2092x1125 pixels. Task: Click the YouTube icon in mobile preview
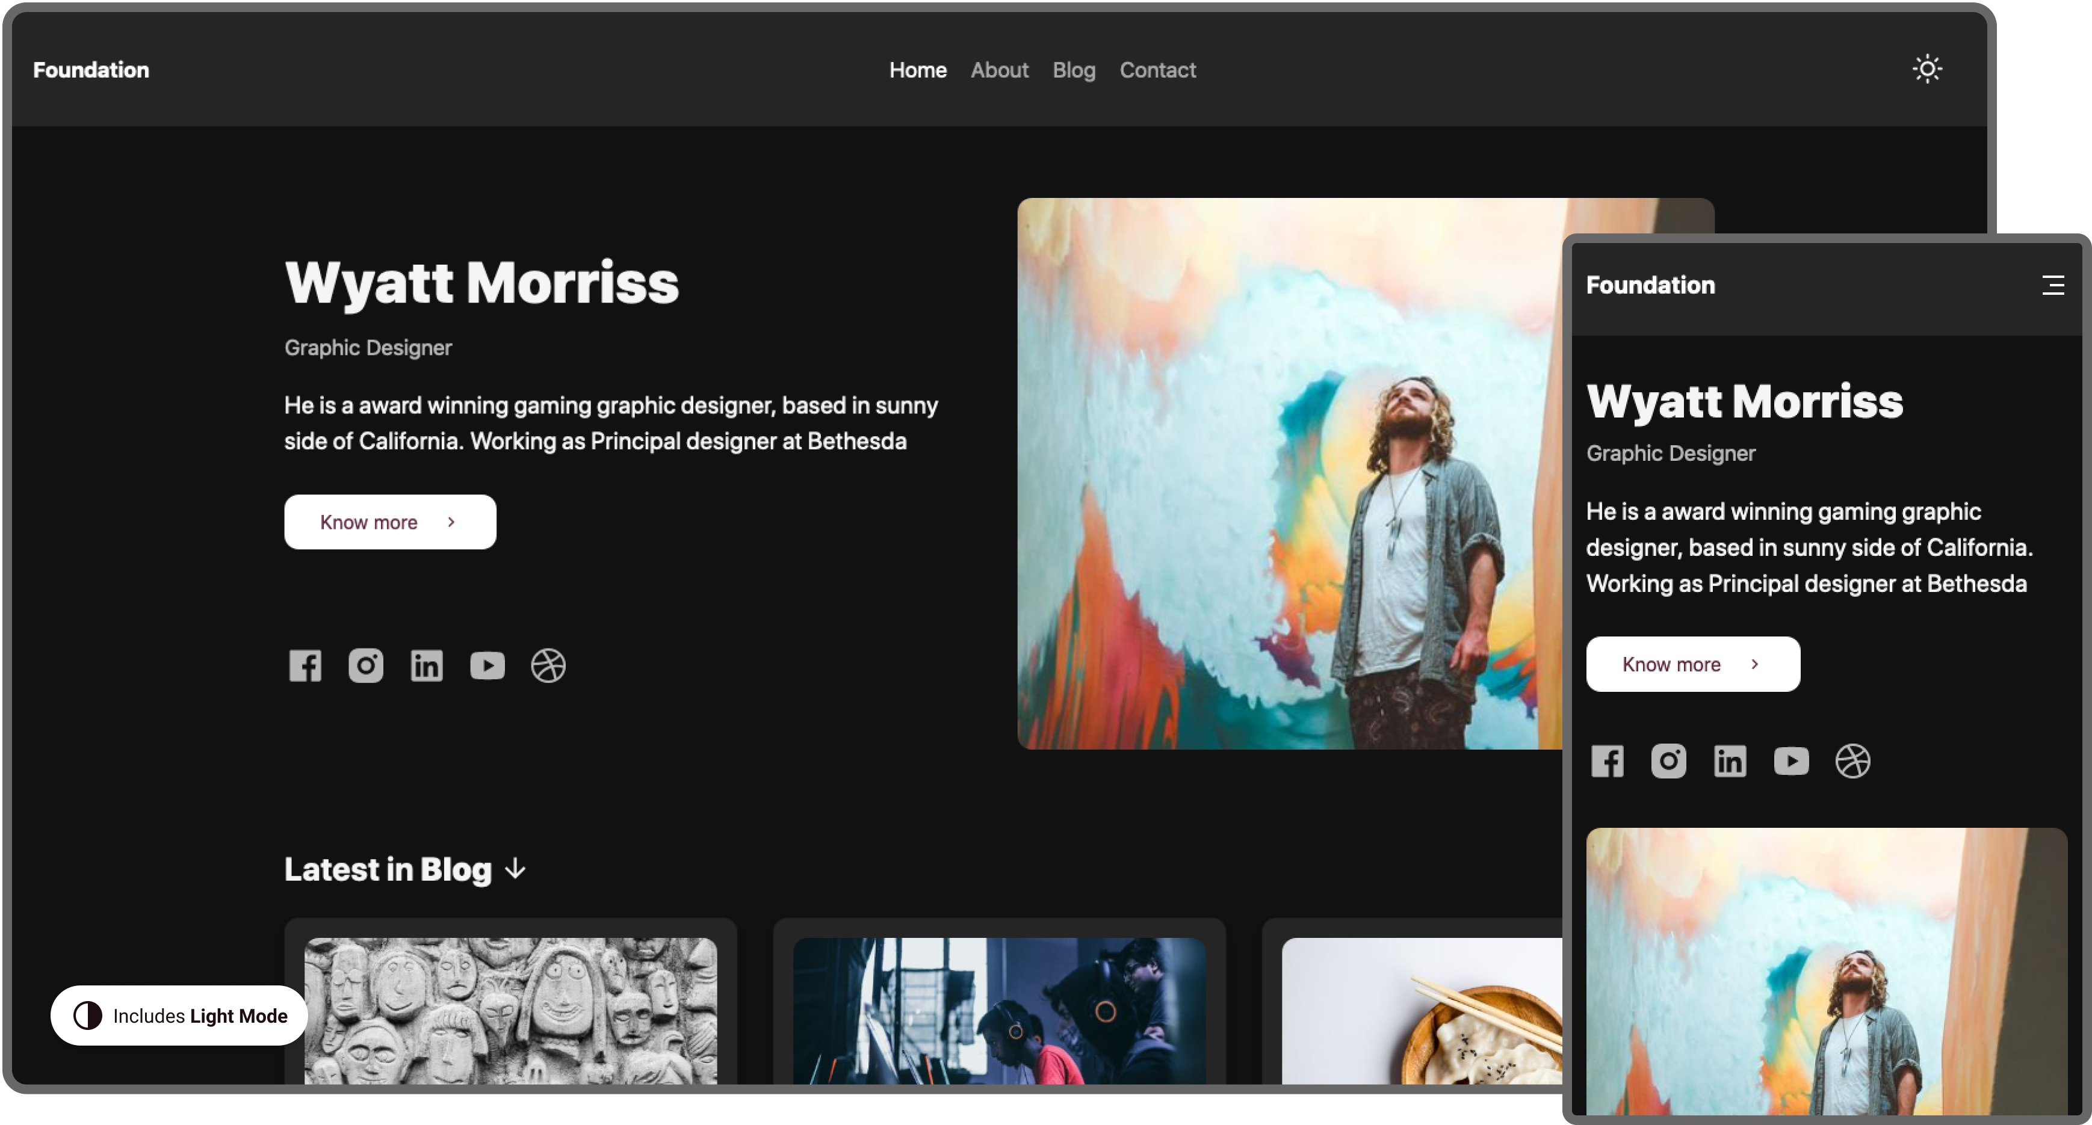(1790, 762)
